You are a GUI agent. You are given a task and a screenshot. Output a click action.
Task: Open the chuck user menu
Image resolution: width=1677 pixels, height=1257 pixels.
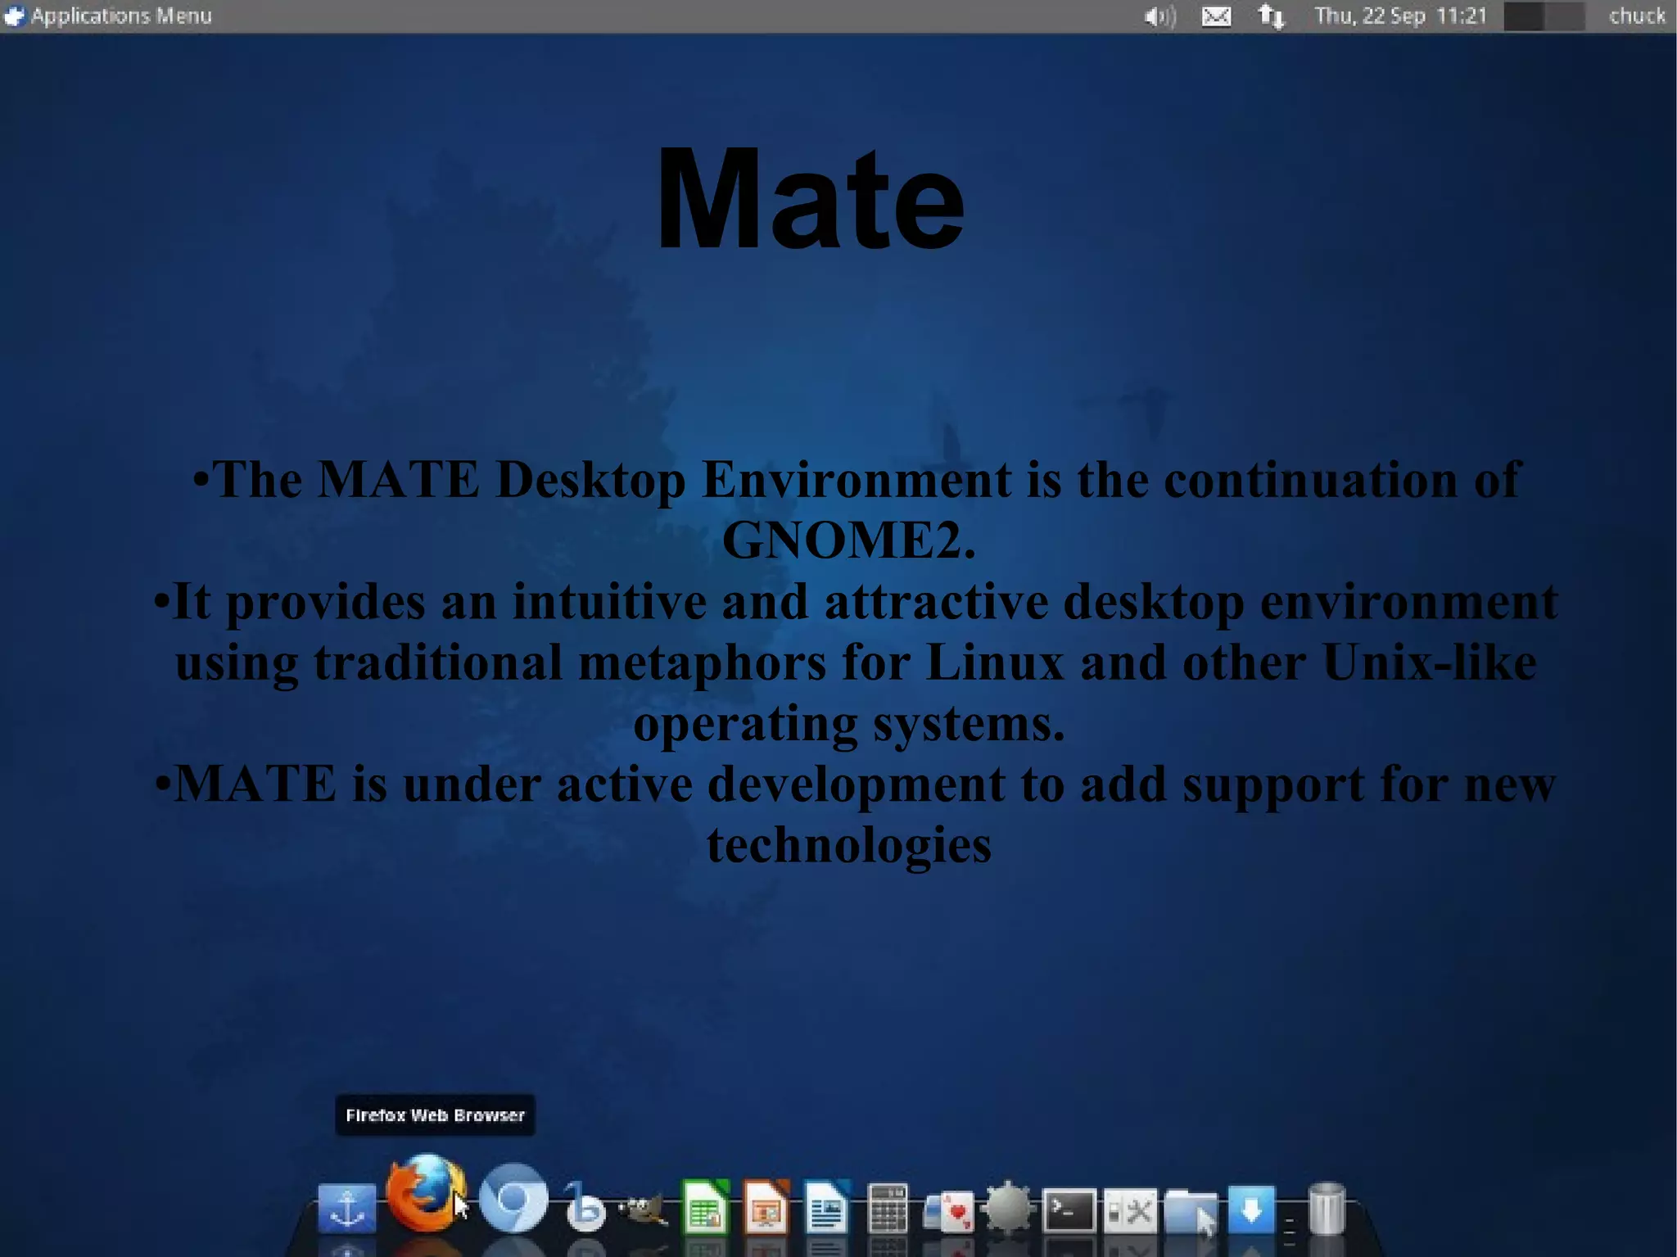point(1636,16)
